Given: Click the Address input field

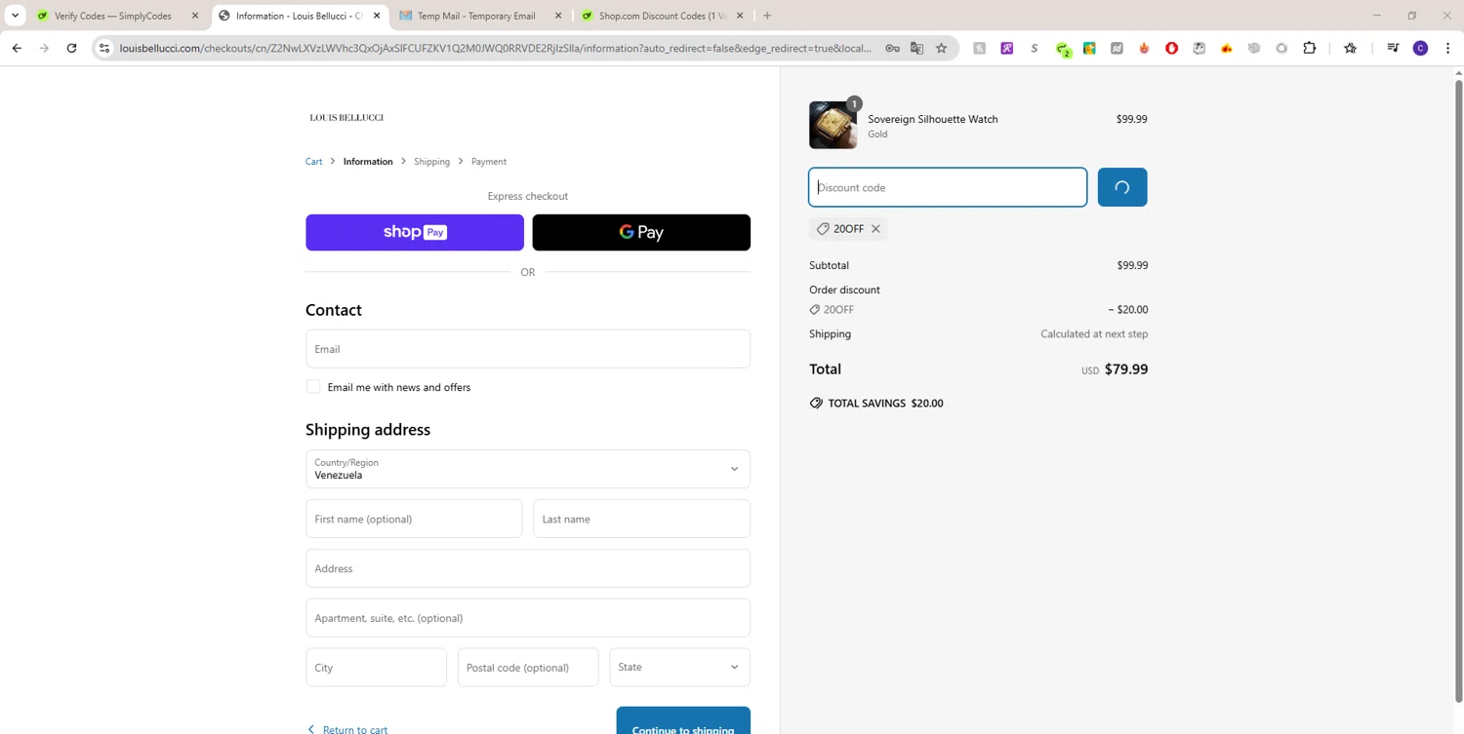Looking at the screenshot, I should pyautogui.click(x=528, y=568).
